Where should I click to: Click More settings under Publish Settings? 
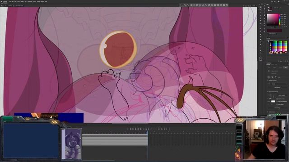tap(277, 88)
